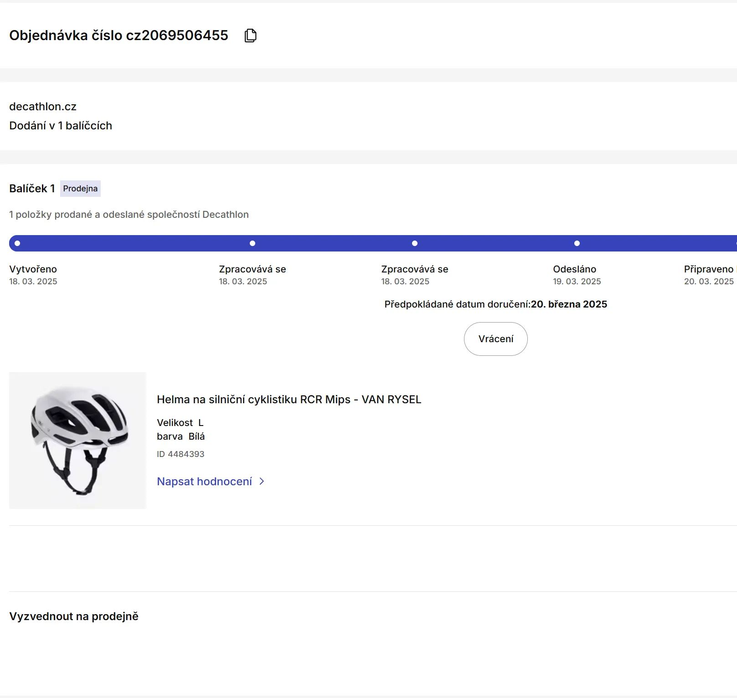Click the Velikost L size text

pyautogui.click(x=180, y=423)
